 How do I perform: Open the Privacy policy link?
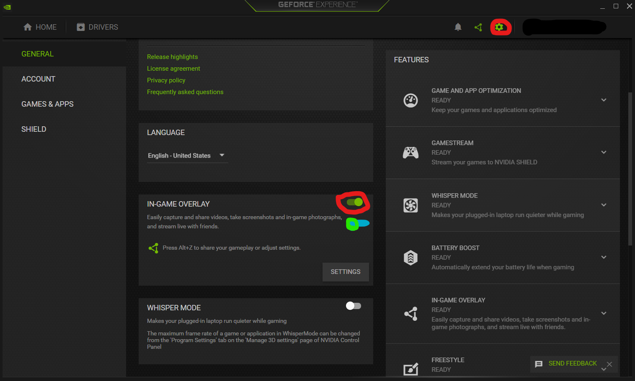pos(166,80)
